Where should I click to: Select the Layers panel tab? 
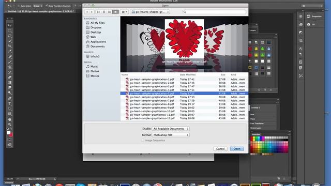click(x=252, y=30)
